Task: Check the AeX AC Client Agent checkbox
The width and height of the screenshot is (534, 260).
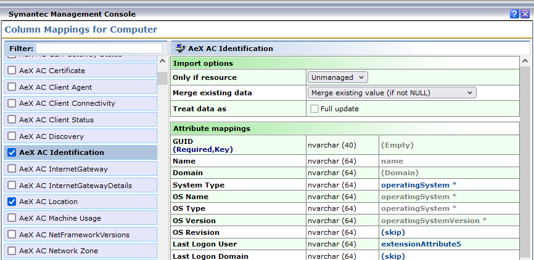Action: click(x=12, y=87)
